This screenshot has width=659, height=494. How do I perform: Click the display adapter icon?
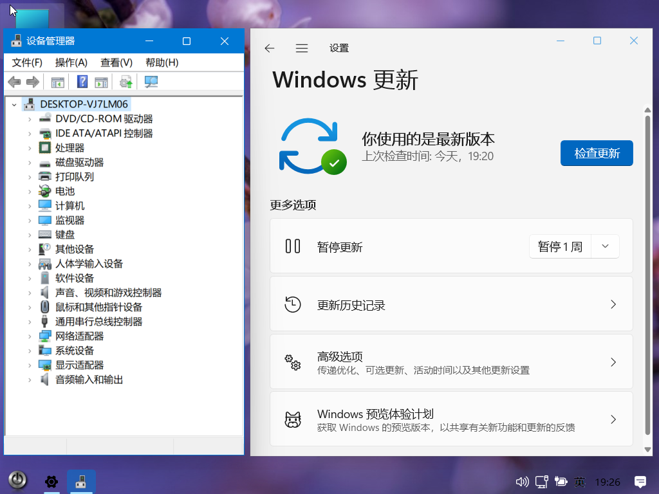pos(45,365)
